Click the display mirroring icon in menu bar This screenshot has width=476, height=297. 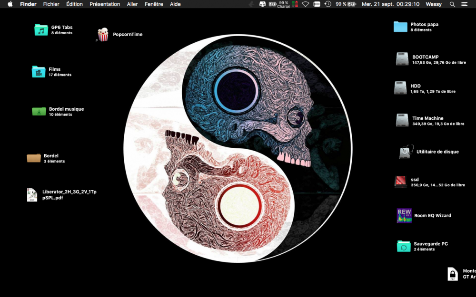tap(262, 4)
